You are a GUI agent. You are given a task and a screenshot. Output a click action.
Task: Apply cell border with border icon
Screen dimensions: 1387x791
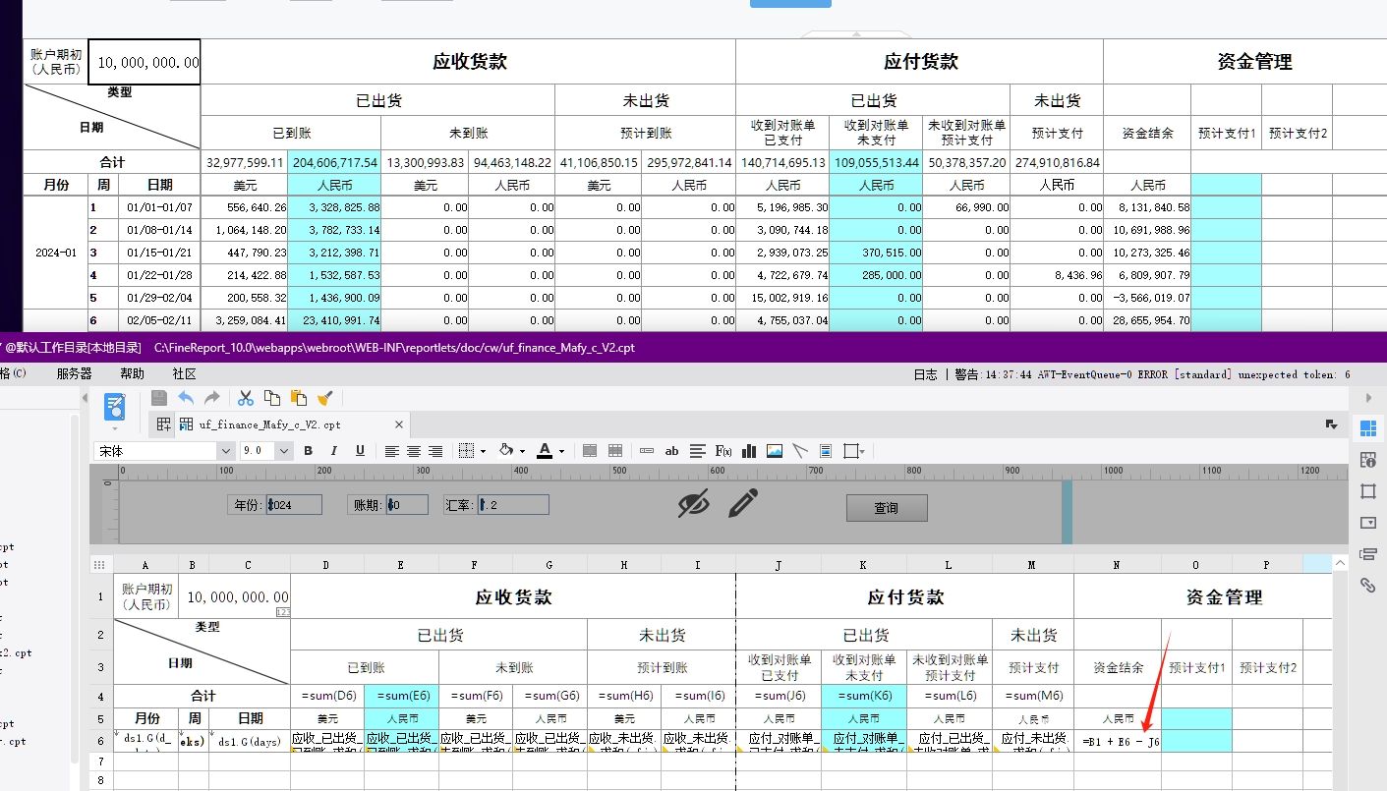[468, 451]
